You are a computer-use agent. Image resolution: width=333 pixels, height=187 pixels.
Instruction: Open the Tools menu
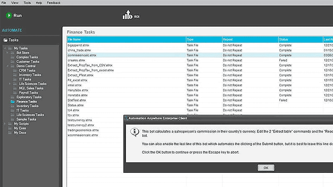tap(27, 3)
